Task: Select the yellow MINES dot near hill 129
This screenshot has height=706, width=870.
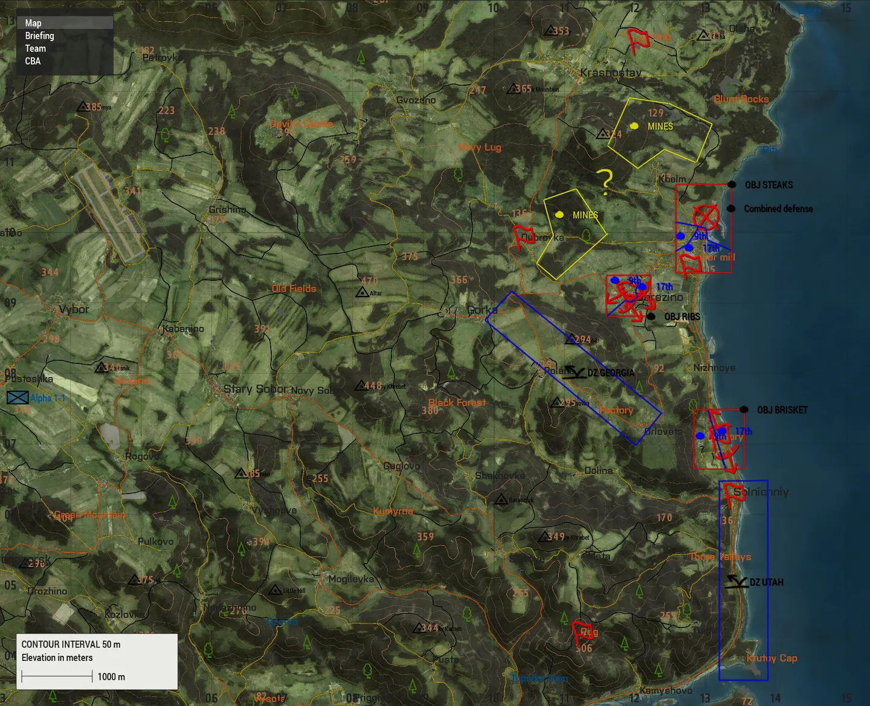Action: click(x=634, y=126)
